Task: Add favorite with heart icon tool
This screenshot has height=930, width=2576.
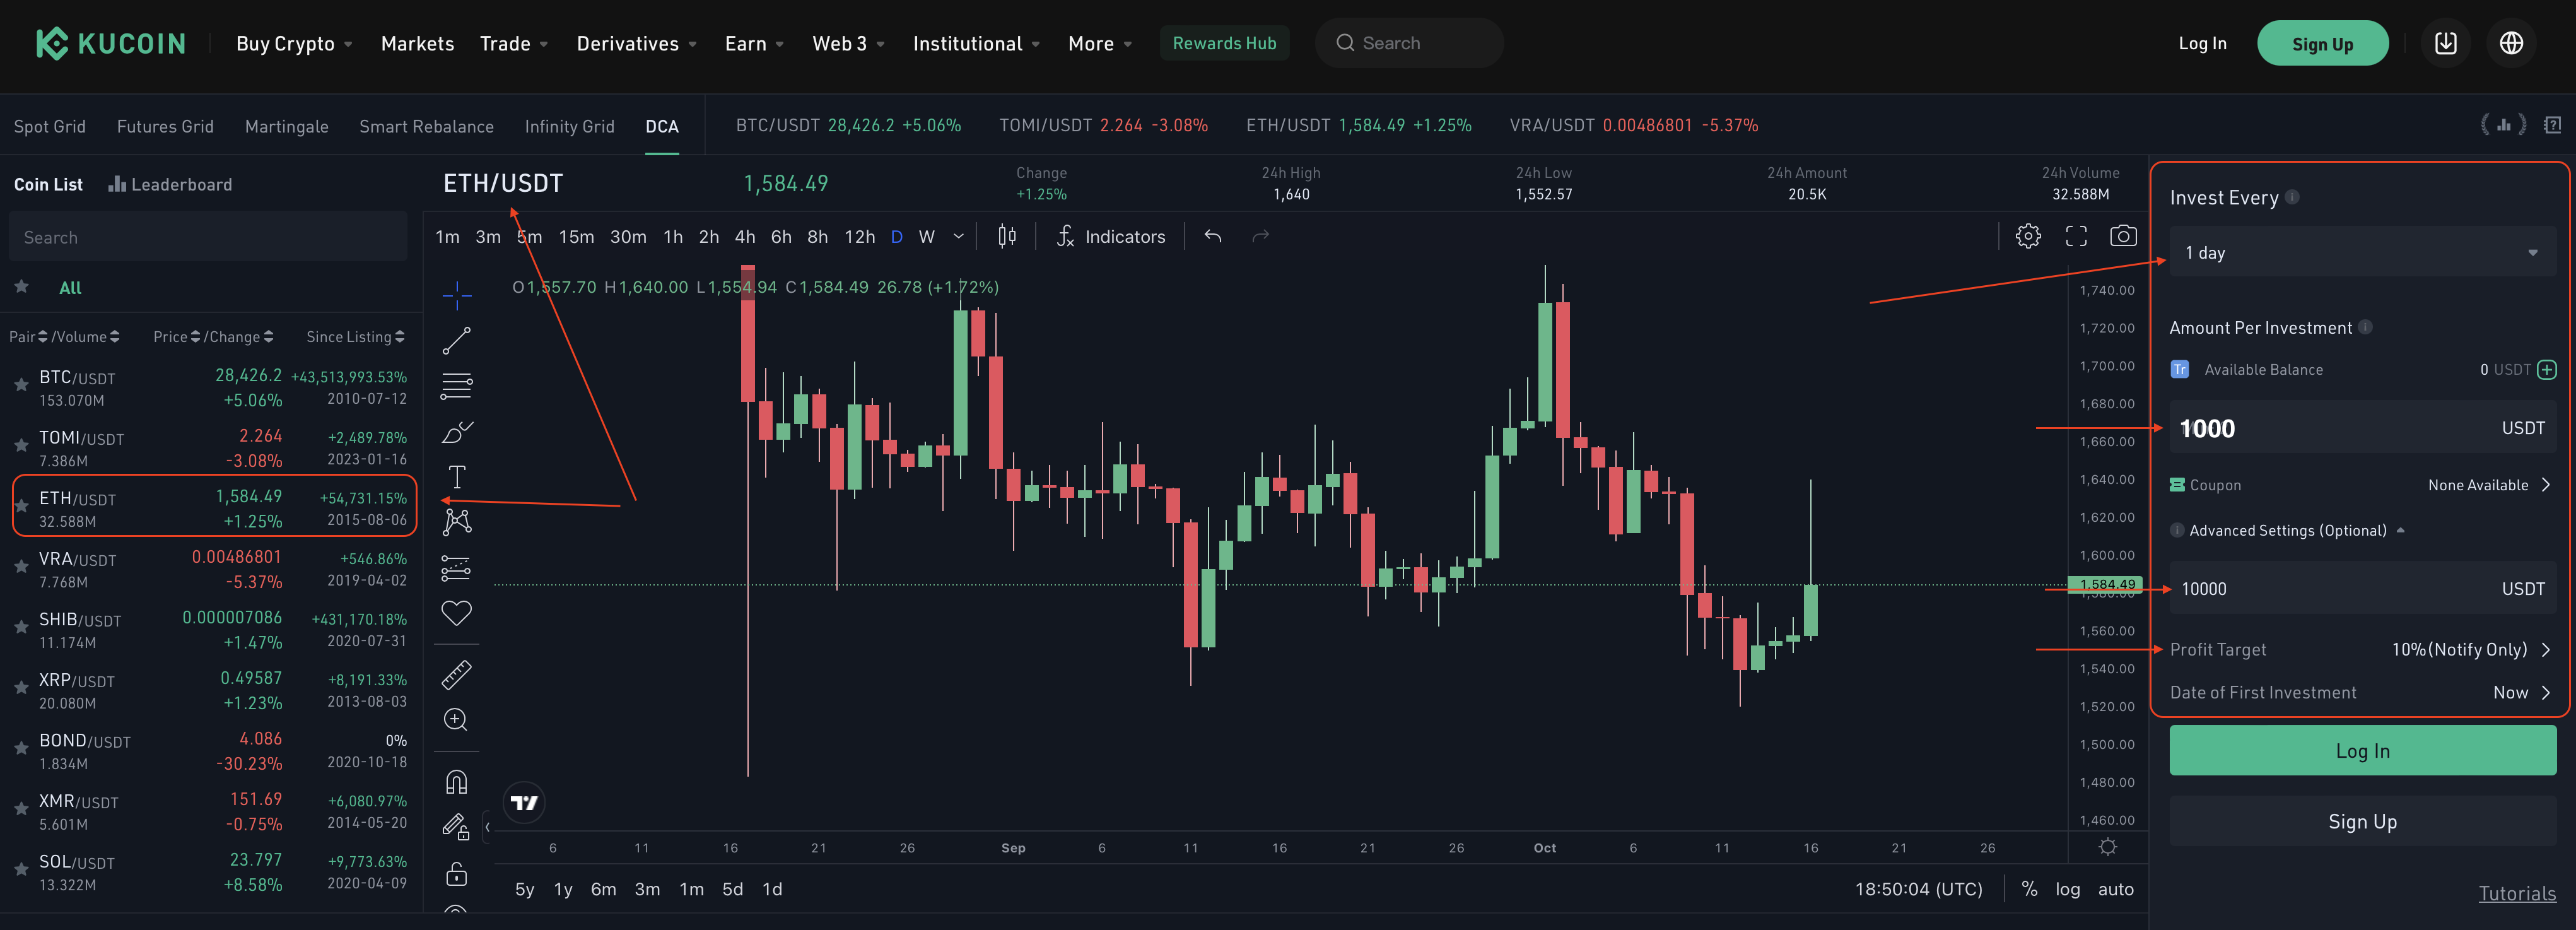Action: (x=456, y=612)
